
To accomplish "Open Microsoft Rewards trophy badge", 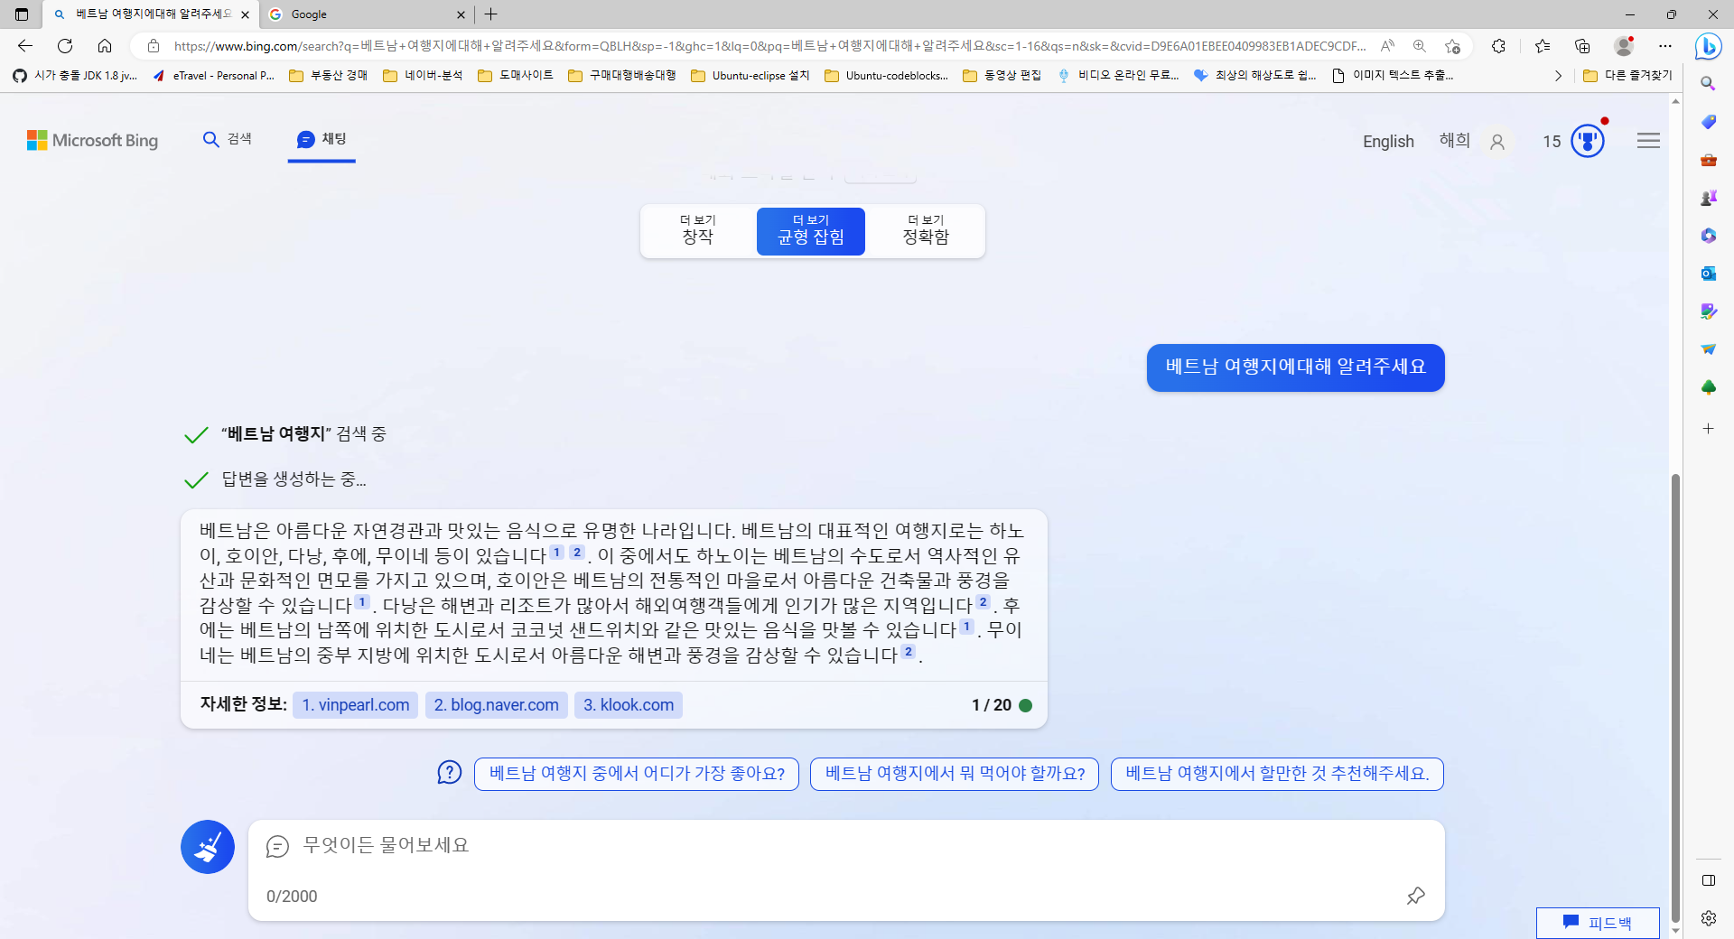I will pyautogui.click(x=1587, y=141).
